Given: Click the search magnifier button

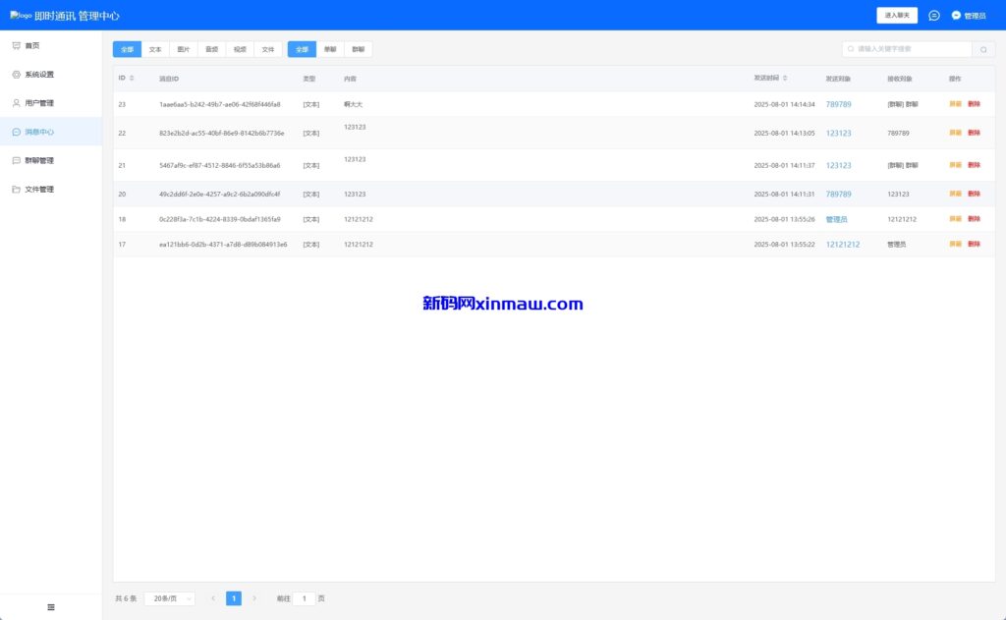Looking at the screenshot, I should tap(983, 49).
